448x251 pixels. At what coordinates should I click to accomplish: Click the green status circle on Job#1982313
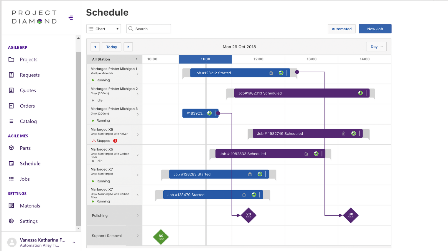[360, 93]
